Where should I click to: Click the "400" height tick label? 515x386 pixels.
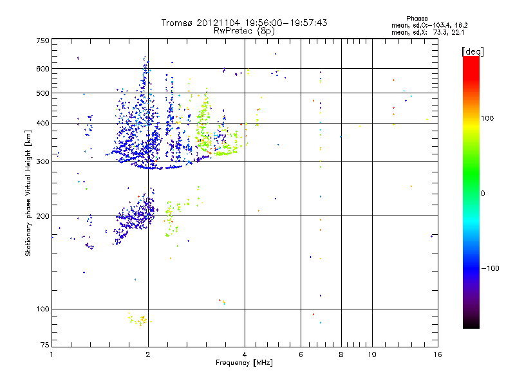pos(43,124)
